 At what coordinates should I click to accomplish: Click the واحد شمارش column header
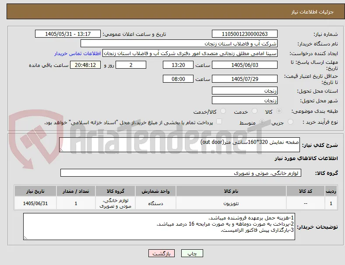coord(155,191)
